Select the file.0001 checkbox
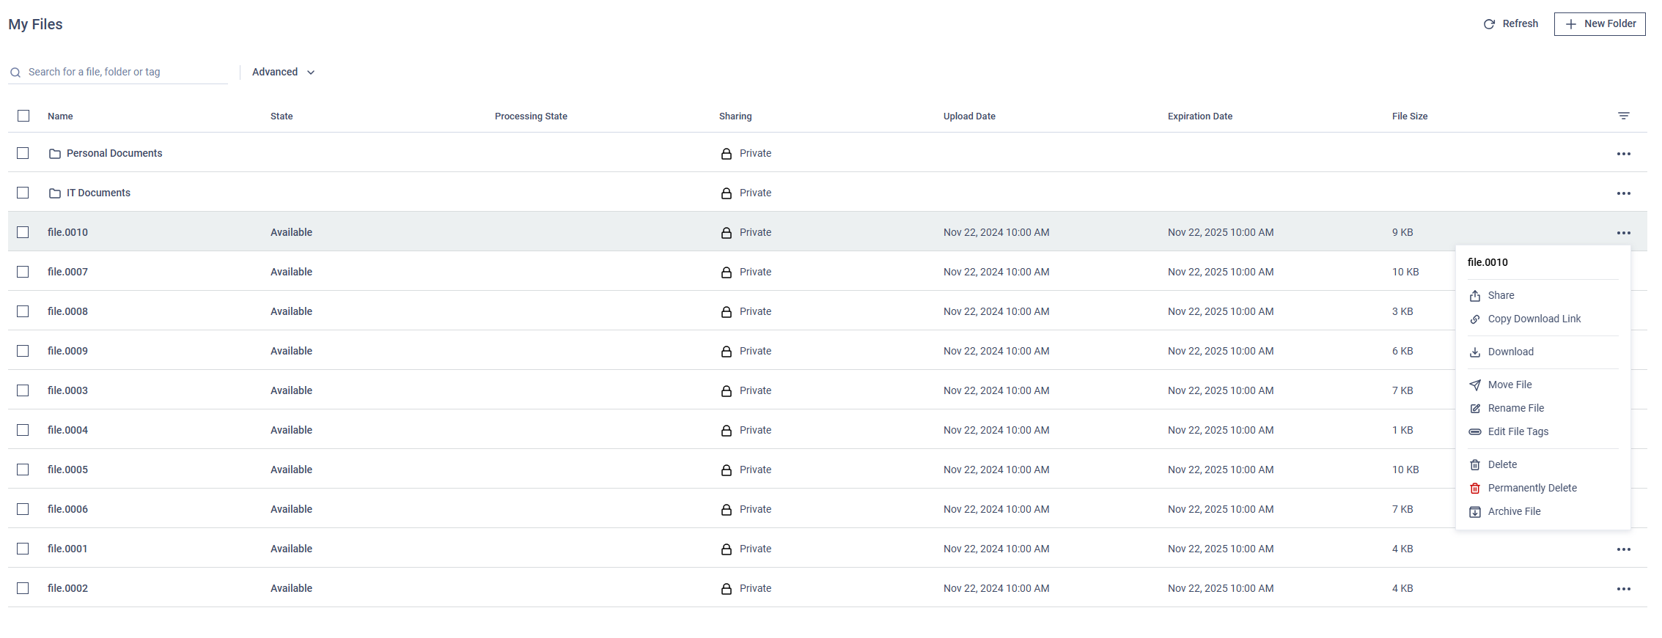Screen dimensions: 1662x638 tap(23, 549)
